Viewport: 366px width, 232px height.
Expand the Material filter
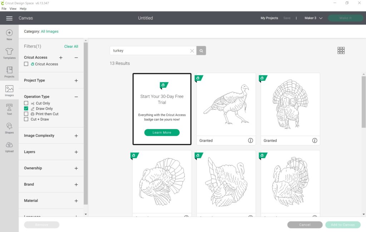tap(76, 201)
